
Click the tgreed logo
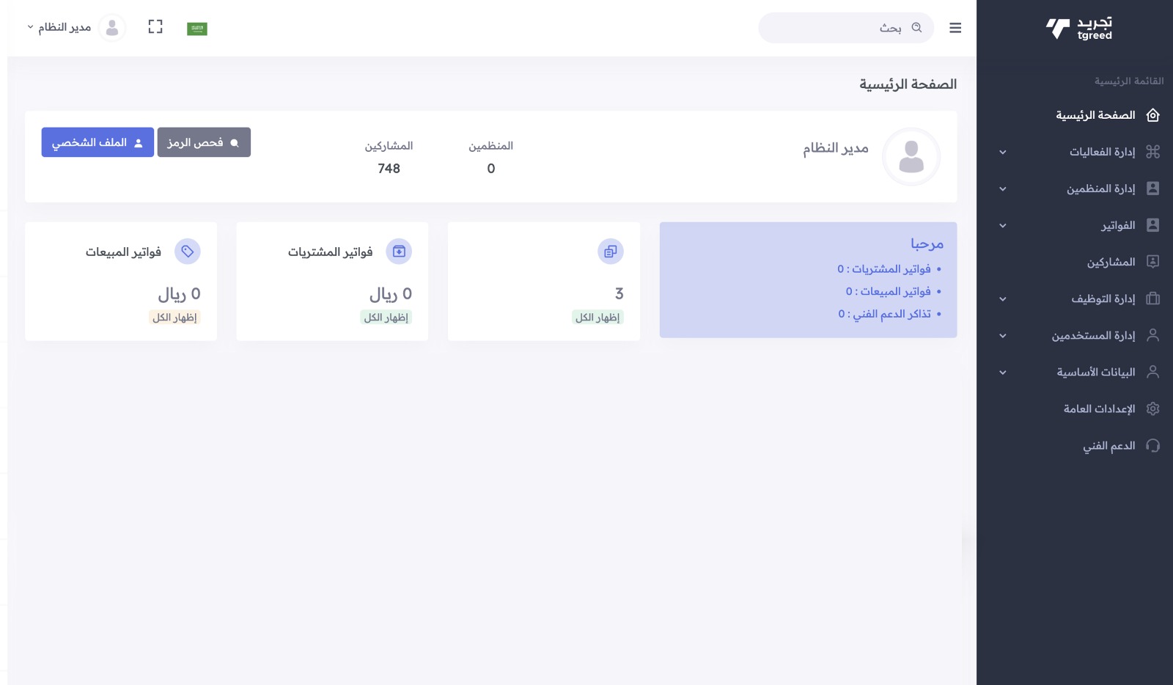1079,29
